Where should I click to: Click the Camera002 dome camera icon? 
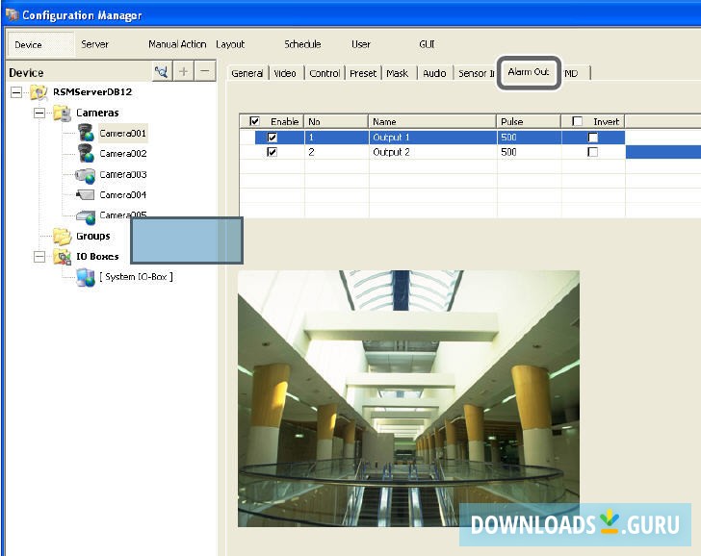click(86, 154)
